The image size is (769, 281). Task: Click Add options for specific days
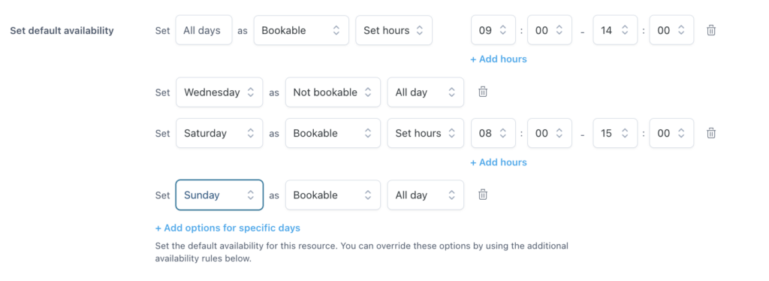[228, 228]
